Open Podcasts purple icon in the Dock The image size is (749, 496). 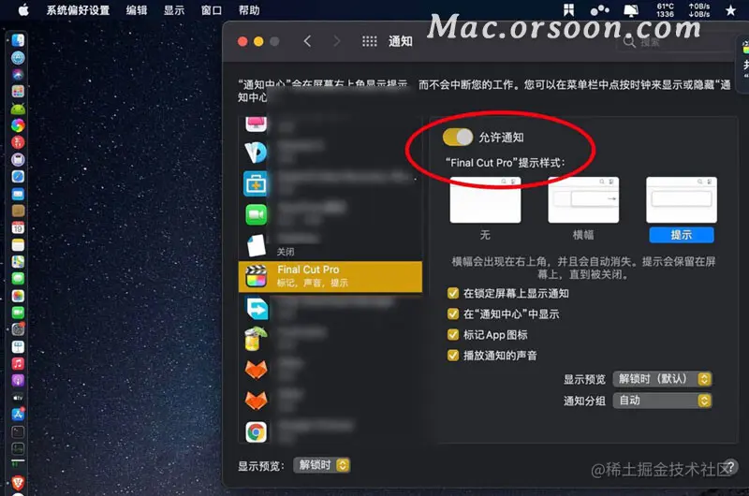[18, 381]
